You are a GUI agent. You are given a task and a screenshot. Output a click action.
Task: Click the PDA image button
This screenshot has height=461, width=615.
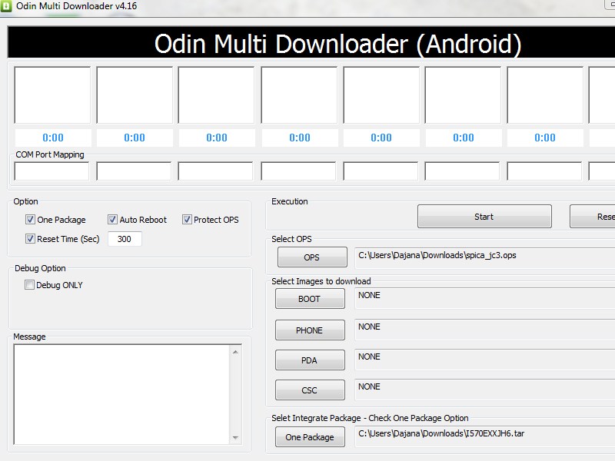click(x=310, y=360)
